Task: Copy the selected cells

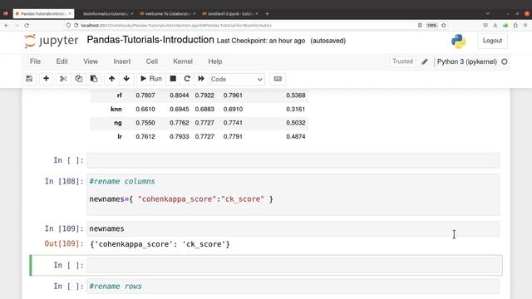Action: click(78, 79)
